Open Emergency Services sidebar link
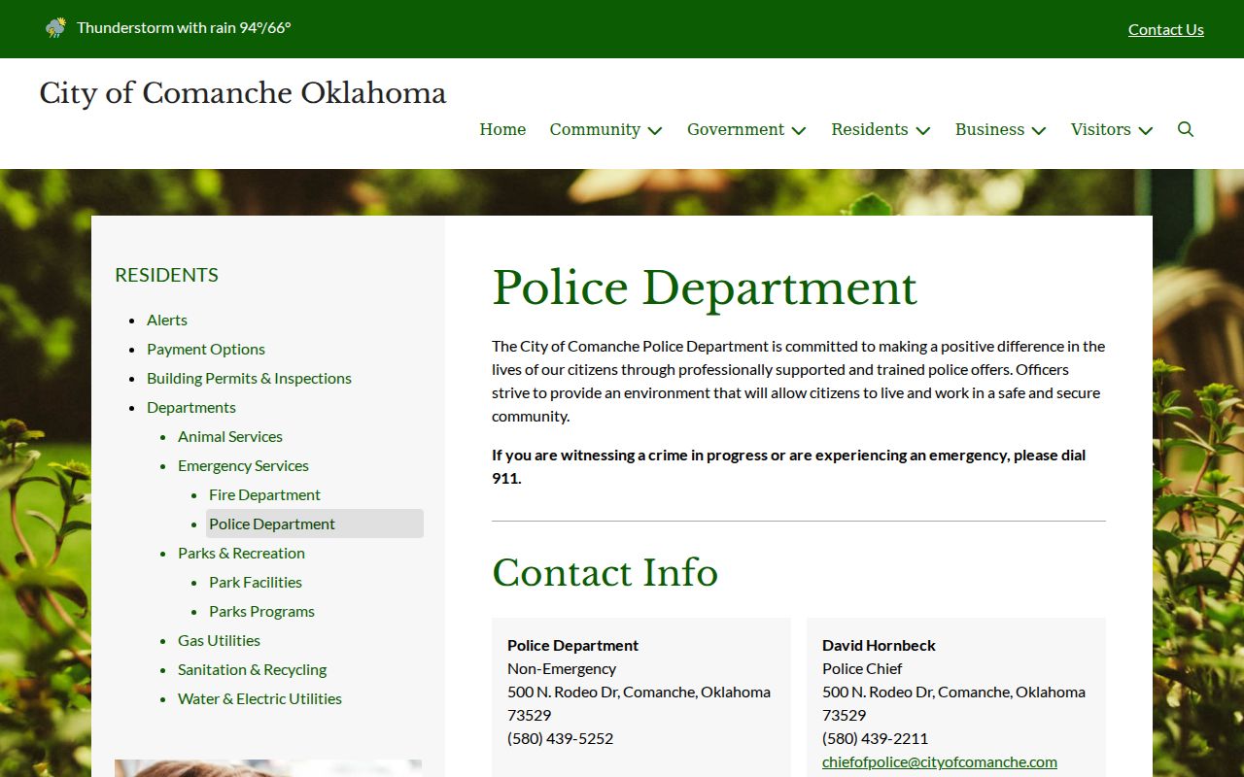 [243, 465]
